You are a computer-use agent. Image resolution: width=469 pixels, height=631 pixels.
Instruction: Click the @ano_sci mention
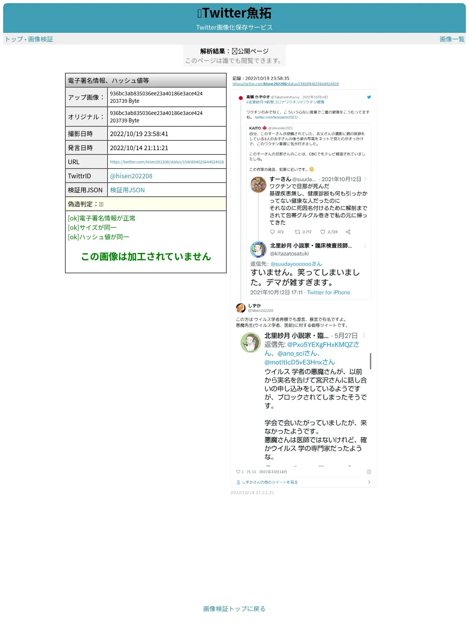(x=299, y=353)
